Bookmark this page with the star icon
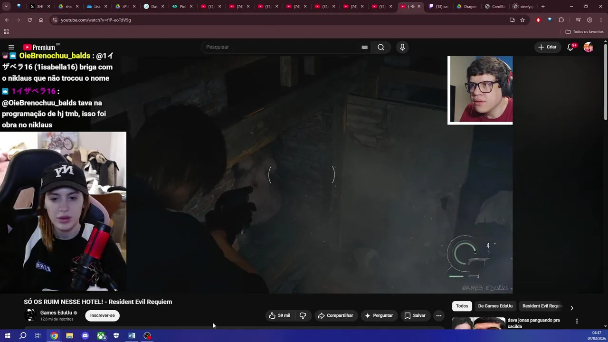This screenshot has width=608, height=342. (x=522, y=20)
